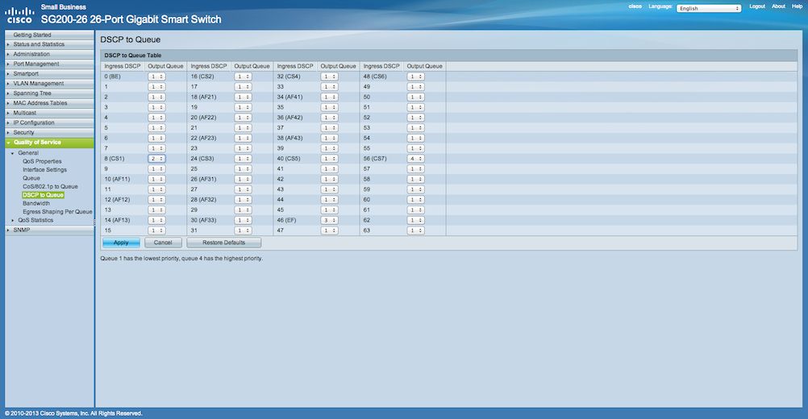The image size is (808, 419).
Task: Expand the VLAN Management menu
Action: [38, 84]
